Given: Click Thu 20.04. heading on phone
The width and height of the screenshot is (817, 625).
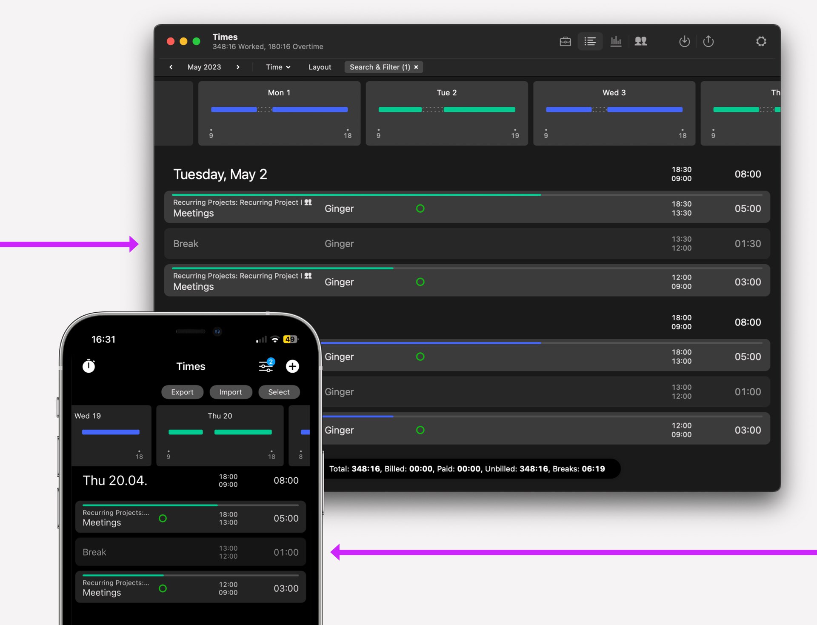Looking at the screenshot, I should point(115,480).
